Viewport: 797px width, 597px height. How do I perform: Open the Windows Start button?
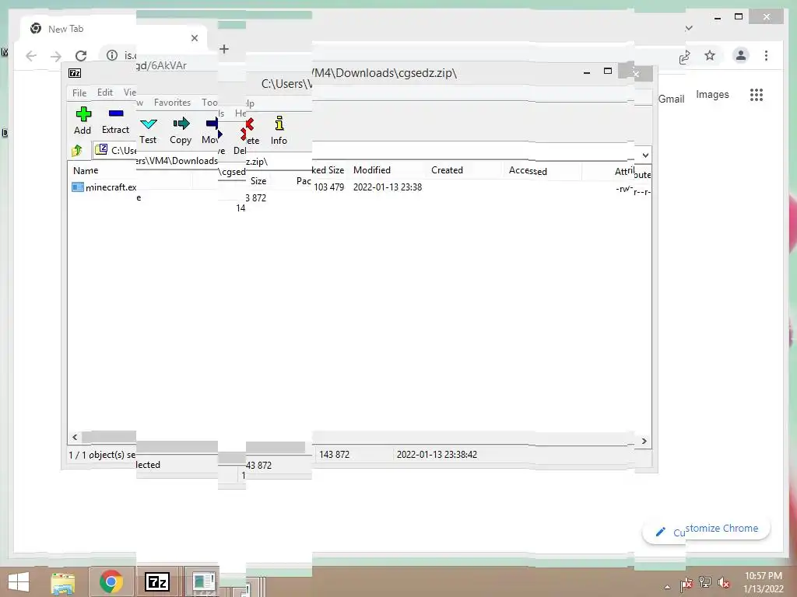19,581
